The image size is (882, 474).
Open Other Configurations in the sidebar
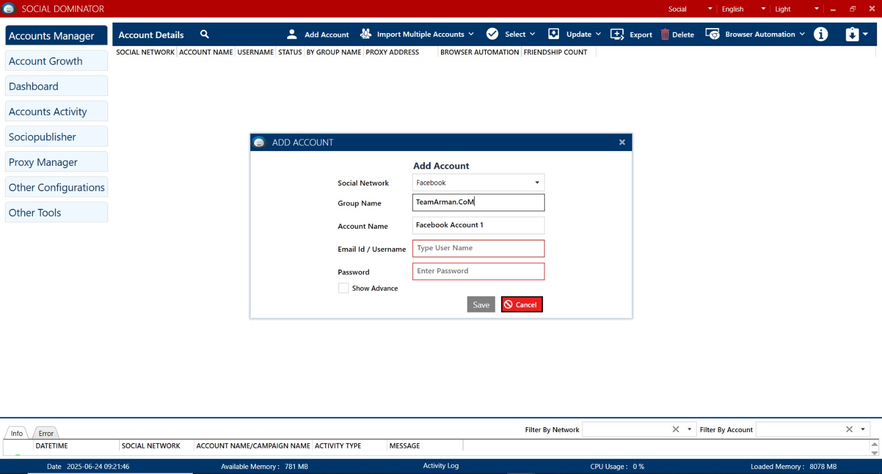pos(56,187)
